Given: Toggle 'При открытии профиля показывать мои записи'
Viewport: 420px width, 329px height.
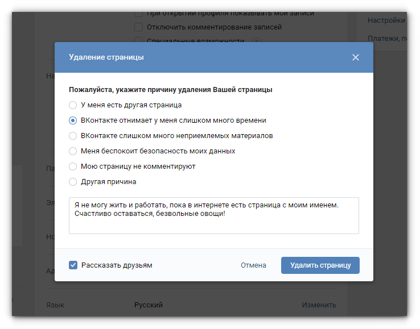Looking at the screenshot, I should point(138,14).
